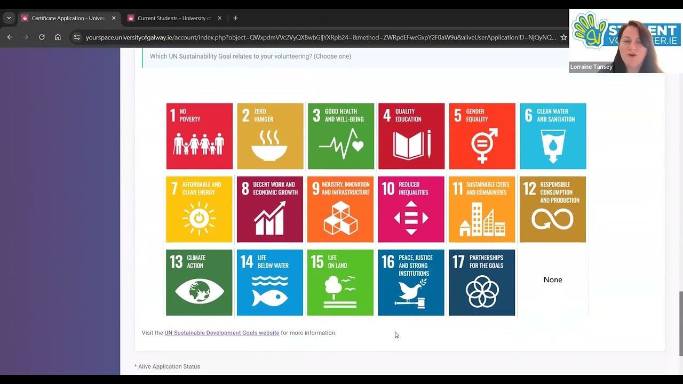The height and width of the screenshot is (384, 683).
Task: Select Decent Work and Economic Growth tile
Action: click(x=270, y=209)
